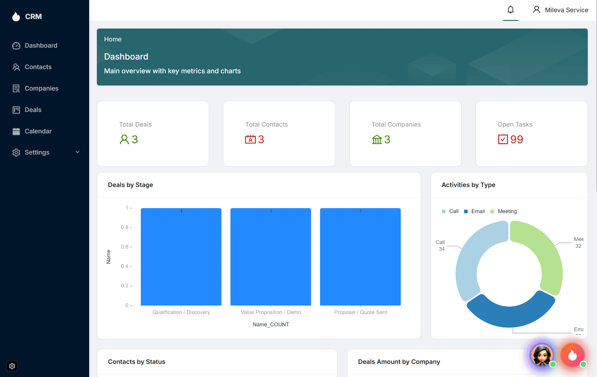Toggle the Meeting legend entry
Screen dimensions: 597x377
coord(504,211)
